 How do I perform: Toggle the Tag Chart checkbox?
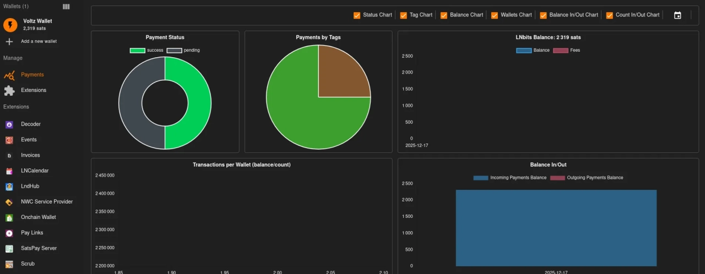click(x=404, y=15)
